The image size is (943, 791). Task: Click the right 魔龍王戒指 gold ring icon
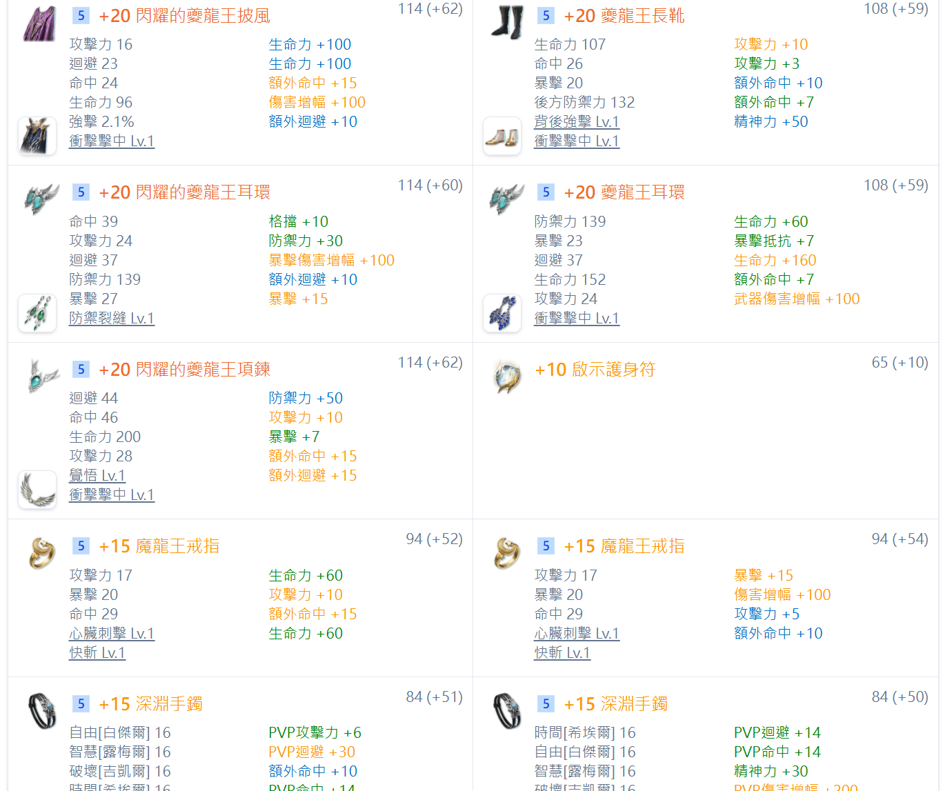click(507, 553)
